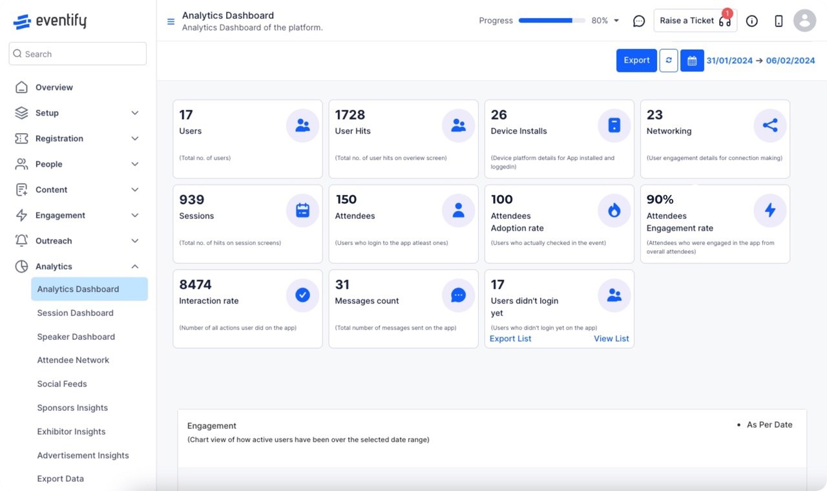Open the mobile preview phone icon
The width and height of the screenshot is (827, 491).
tap(779, 21)
